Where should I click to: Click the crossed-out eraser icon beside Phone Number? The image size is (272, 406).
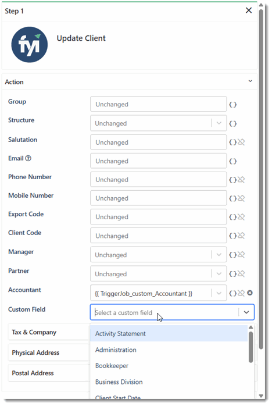point(241,180)
